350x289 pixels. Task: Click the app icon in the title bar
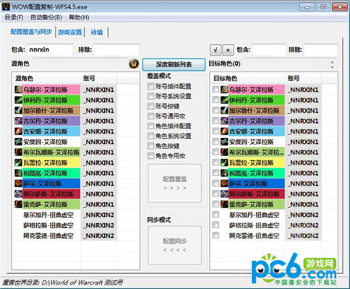6,7
